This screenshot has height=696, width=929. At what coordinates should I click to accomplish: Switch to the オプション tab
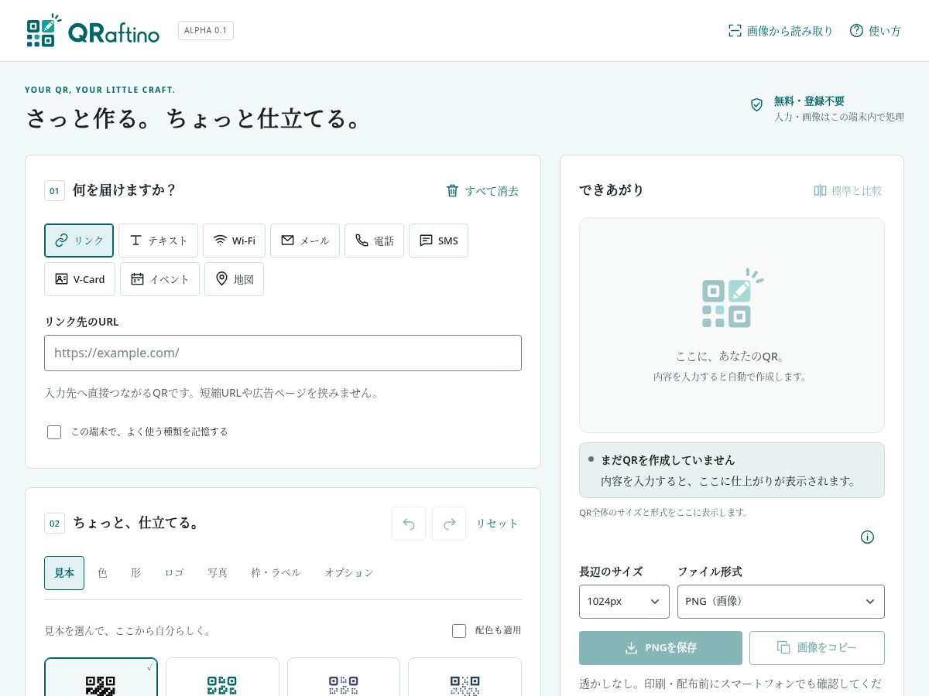pyautogui.click(x=349, y=573)
